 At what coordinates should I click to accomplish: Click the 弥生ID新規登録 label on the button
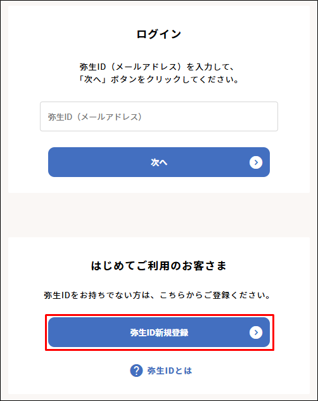[x=159, y=332]
